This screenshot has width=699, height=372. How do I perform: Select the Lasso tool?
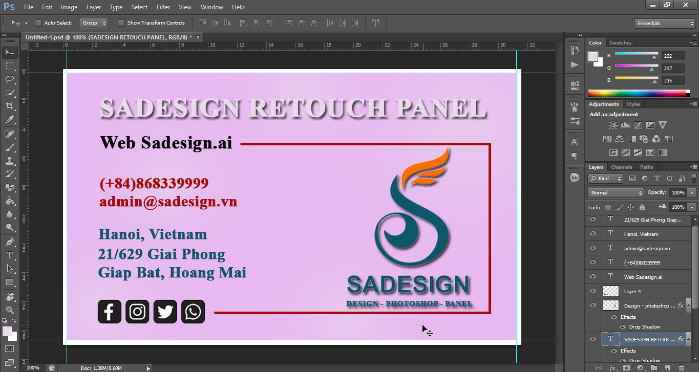point(9,79)
